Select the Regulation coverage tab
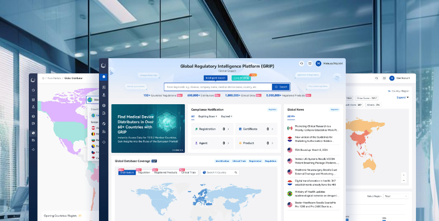The height and width of the screenshot is (221, 439). click(x=144, y=173)
